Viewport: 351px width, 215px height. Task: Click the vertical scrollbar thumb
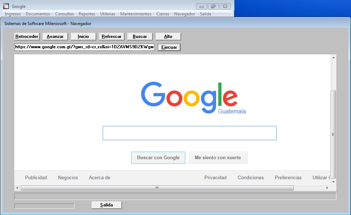(x=333, y=134)
